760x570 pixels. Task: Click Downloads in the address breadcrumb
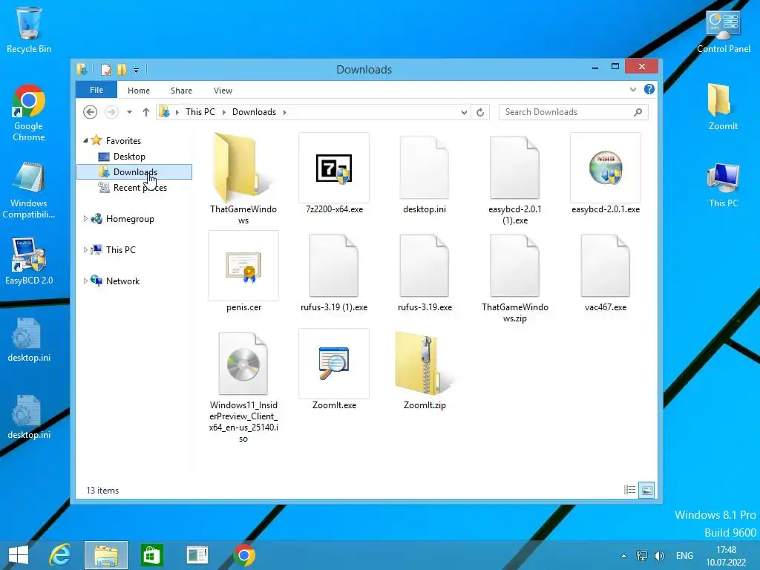(254, 112)
